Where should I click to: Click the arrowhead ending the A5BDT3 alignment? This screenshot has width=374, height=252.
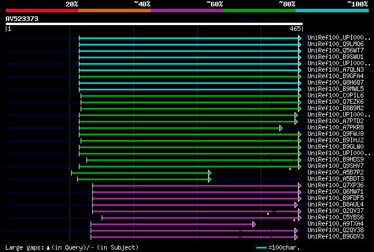(x=210, y=179)
